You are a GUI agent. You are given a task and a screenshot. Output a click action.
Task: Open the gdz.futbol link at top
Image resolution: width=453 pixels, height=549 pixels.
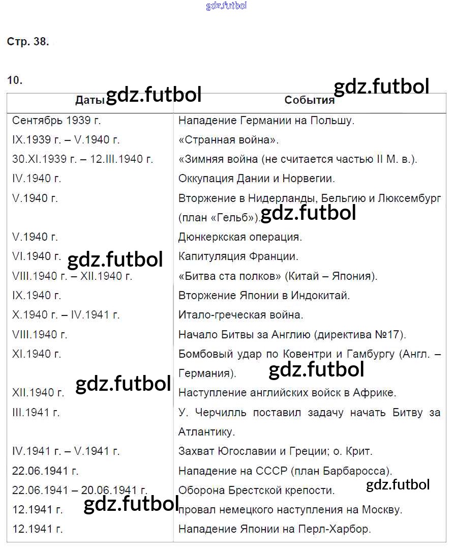[x=226, y=6]
